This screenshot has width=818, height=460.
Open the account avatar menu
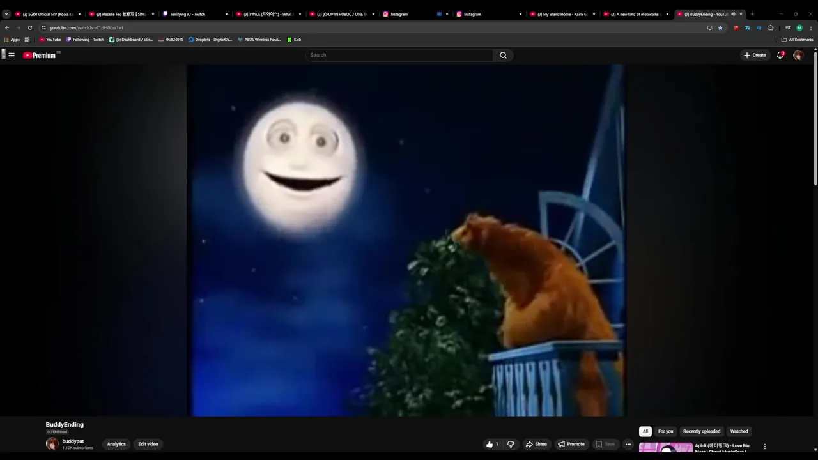(x=798, y=55)
